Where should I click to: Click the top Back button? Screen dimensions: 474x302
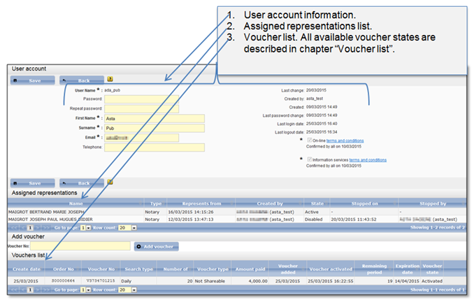81,80
